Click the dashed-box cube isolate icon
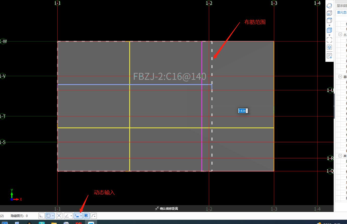The width and height of the screenshot is (347, 224). pyautogui.click(x=329, y=47)
